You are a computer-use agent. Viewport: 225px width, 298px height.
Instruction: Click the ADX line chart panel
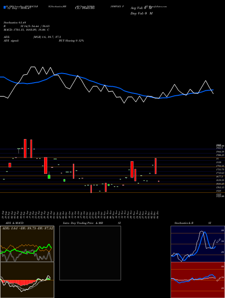(27, 244)
